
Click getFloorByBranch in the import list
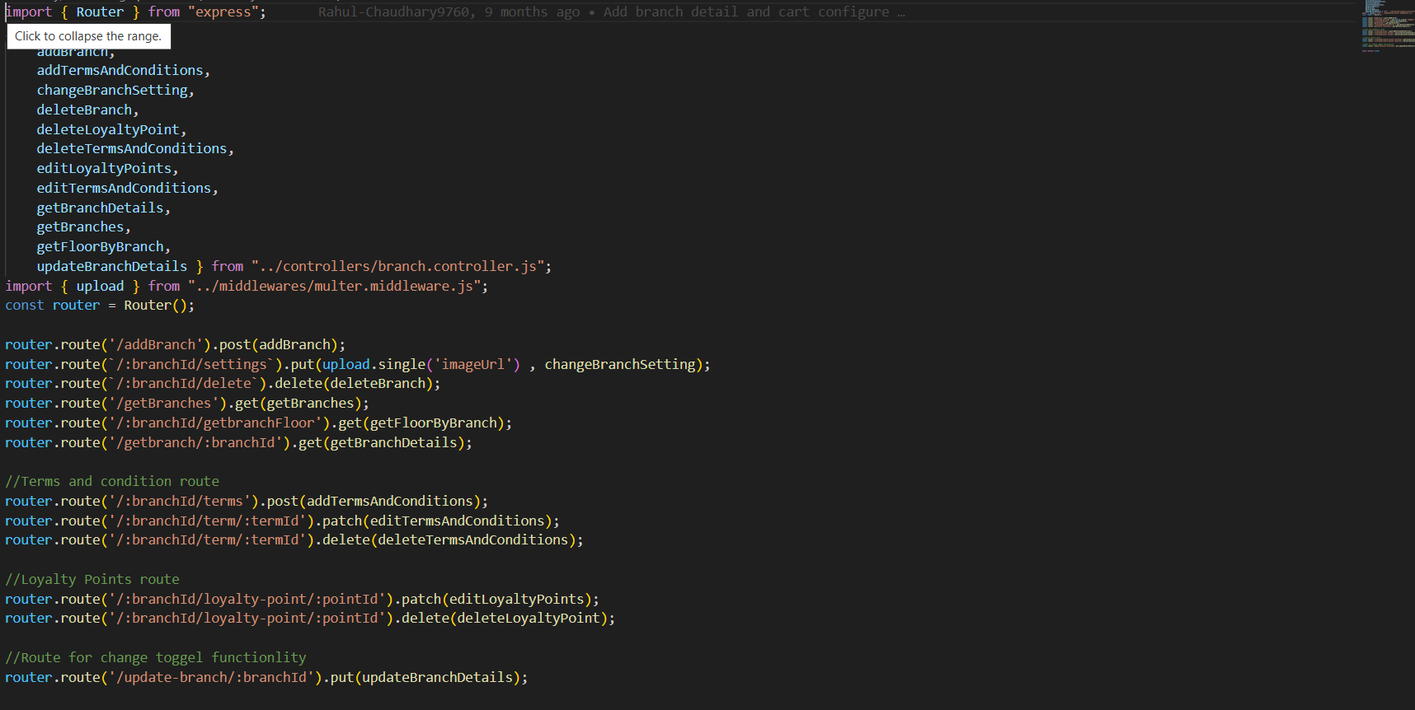pyautogui.click(x=100, y=247)
